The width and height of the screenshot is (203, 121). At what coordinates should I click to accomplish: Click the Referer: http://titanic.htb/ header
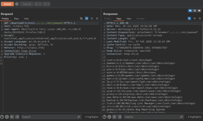(x=24, y=48)
